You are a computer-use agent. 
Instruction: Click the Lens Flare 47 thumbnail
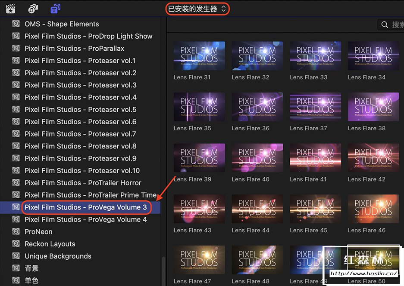coord(199,260)
